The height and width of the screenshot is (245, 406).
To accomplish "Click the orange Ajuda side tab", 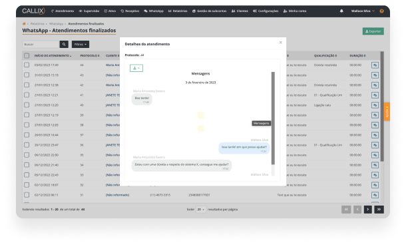I will click(387, 112).
